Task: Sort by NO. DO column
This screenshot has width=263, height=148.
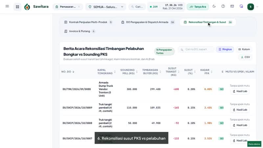Action: coord(68,72)
